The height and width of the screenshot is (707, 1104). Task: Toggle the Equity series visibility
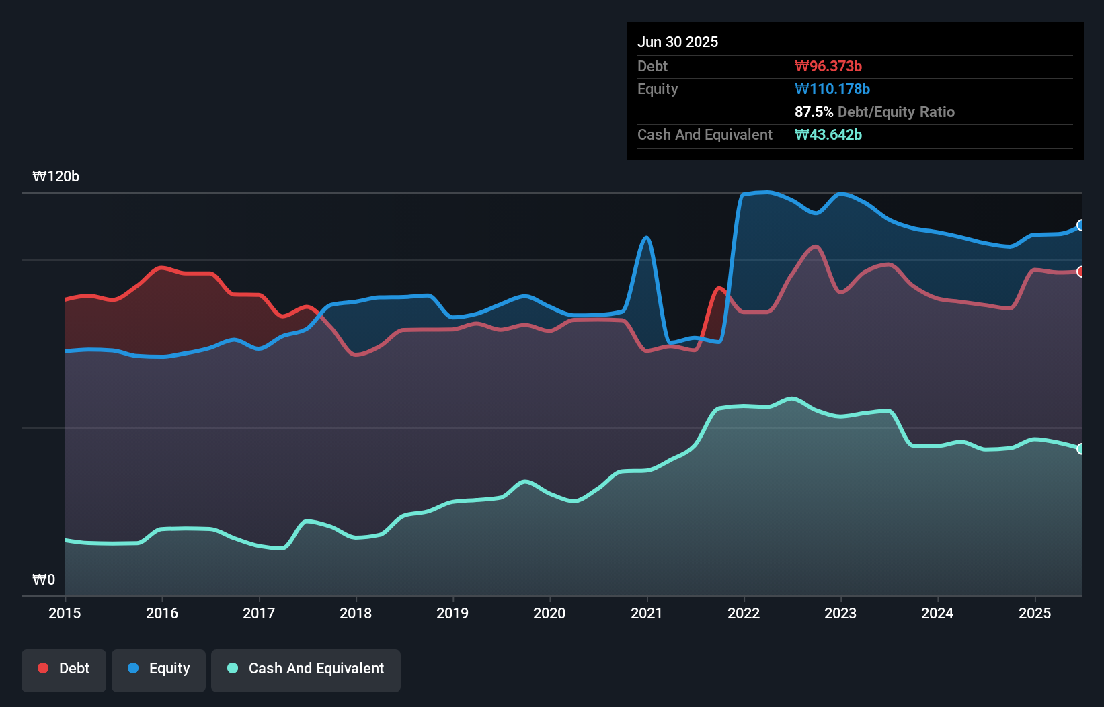(x=158, y=669)
